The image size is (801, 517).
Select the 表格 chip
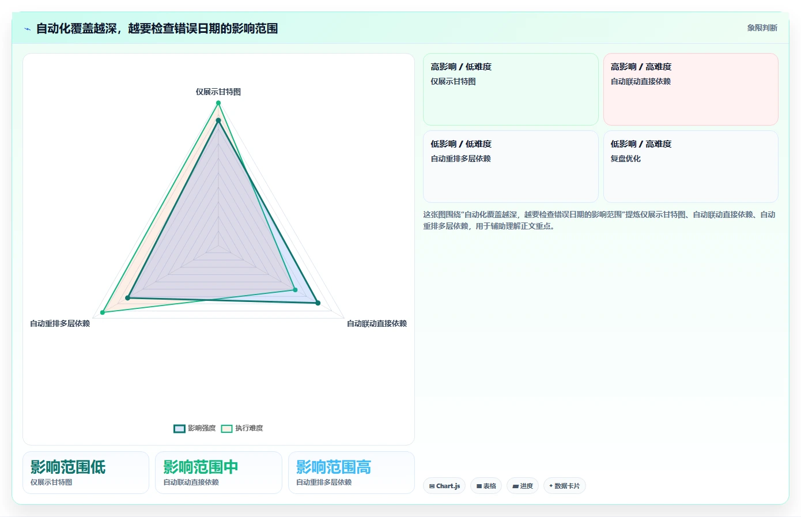tap(486, 486)
